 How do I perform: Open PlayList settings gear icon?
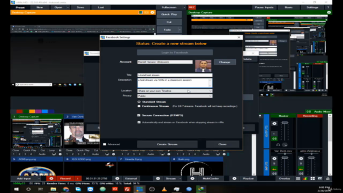pos(234,179)
